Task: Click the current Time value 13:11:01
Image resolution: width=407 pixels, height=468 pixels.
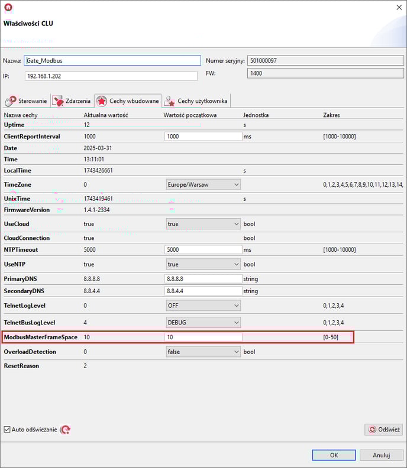Action: click(x=94, y=160)
